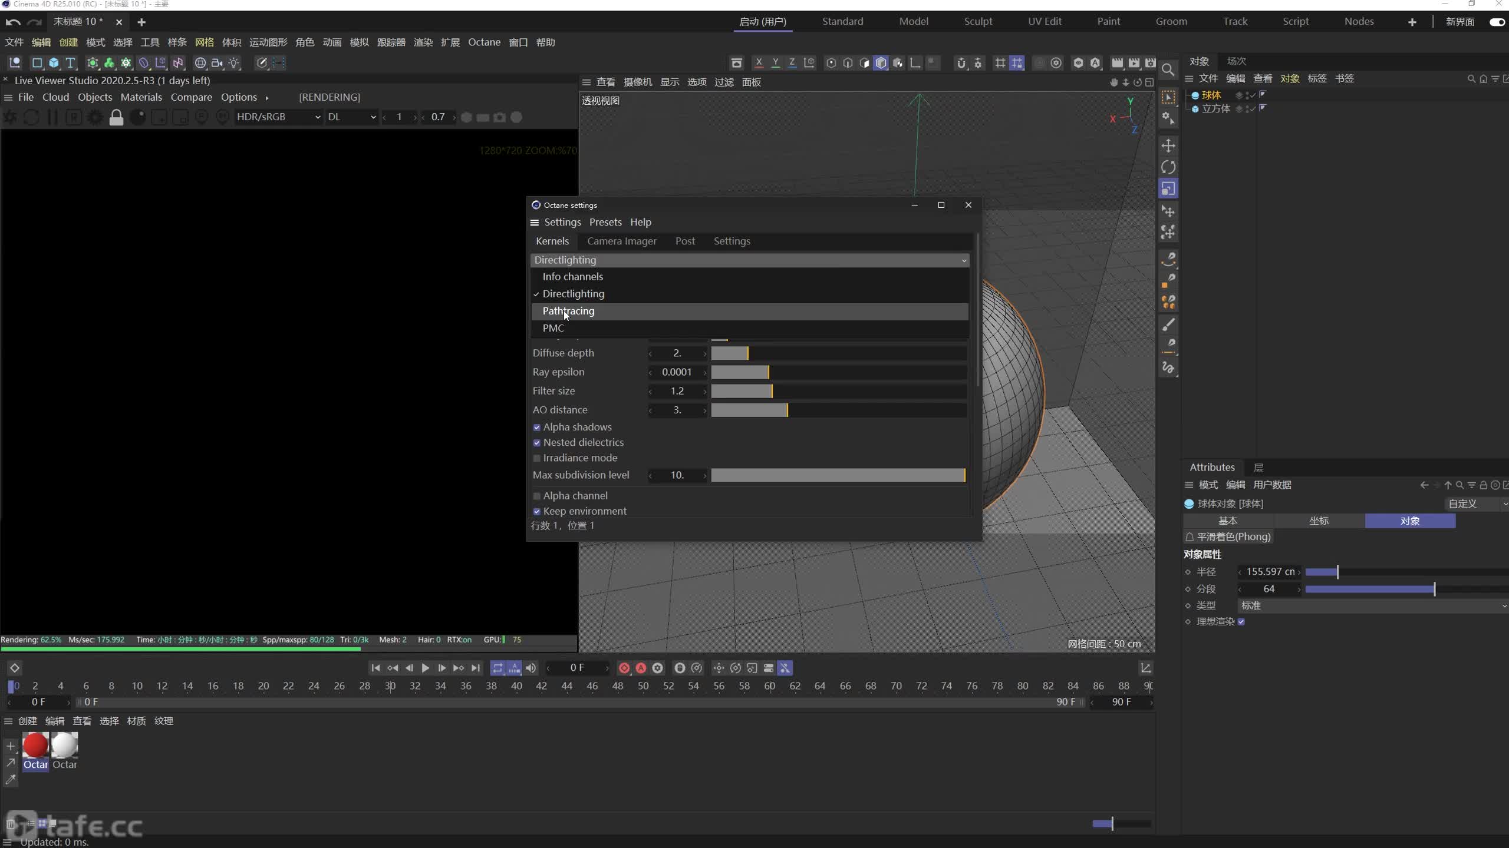The height and width of the screenshot is (848, 1509).
Task: Click the search magnifier icon
Action: [1168, 69]
